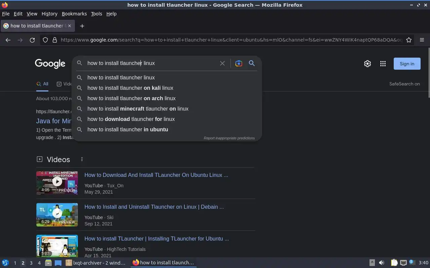Open Google quick settings gear
This screenshot has width=430, height=268.
tap(368, 64)
